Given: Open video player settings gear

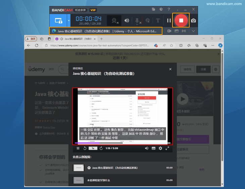Looking at the screenshot, I should (x=160, y=148).
